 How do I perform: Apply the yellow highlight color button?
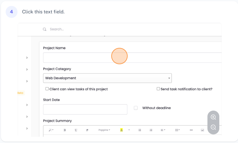121,130
